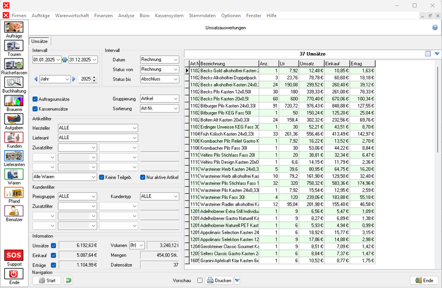Click the blue help icon top right

tap(435, 27)
